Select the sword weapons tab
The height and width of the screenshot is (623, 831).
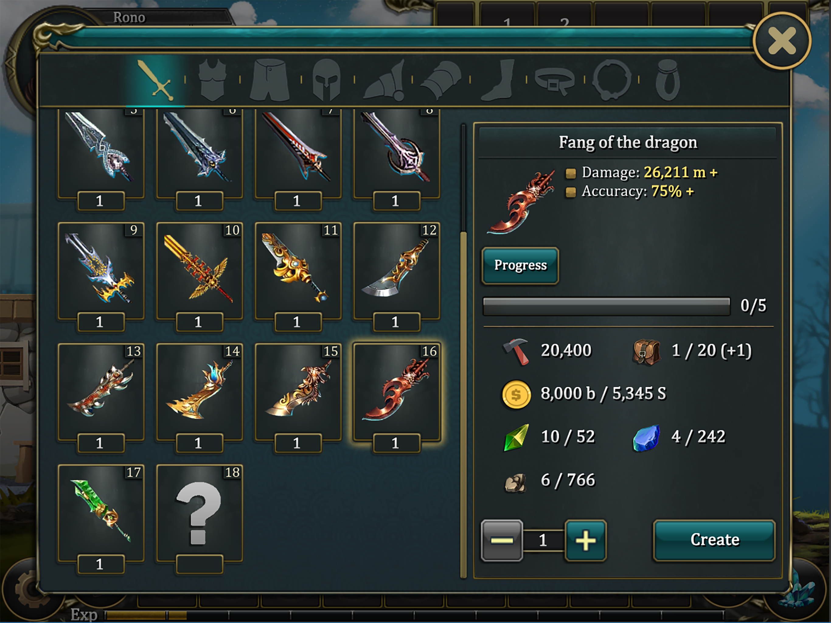click(155, 80)
